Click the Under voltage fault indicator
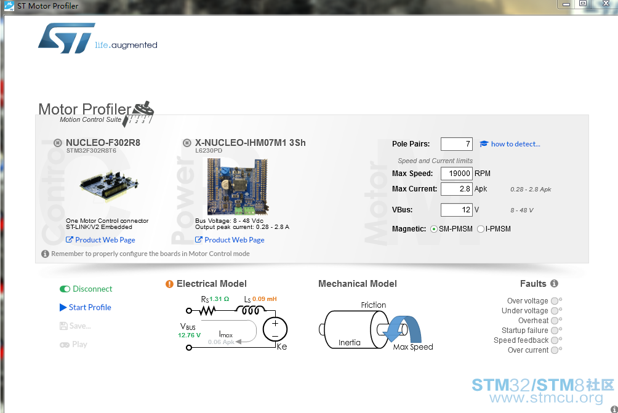618x413 pixels. pos(555,311)
